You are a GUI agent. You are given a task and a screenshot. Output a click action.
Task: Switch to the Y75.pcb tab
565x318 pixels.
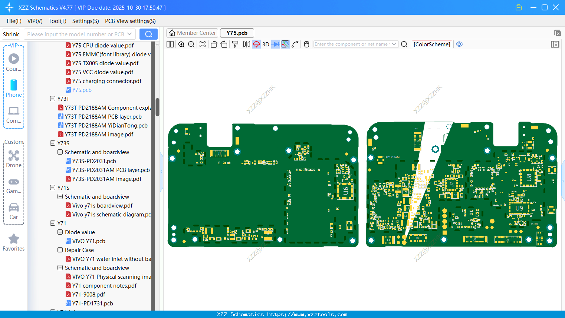[x=237, y=33]
